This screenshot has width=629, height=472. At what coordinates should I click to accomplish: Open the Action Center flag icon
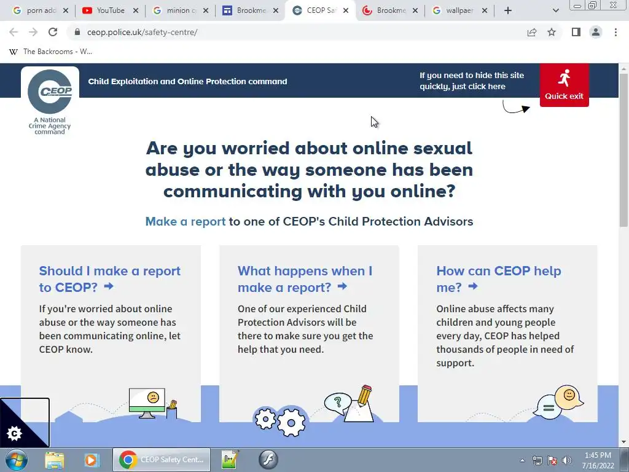point(552,460)
